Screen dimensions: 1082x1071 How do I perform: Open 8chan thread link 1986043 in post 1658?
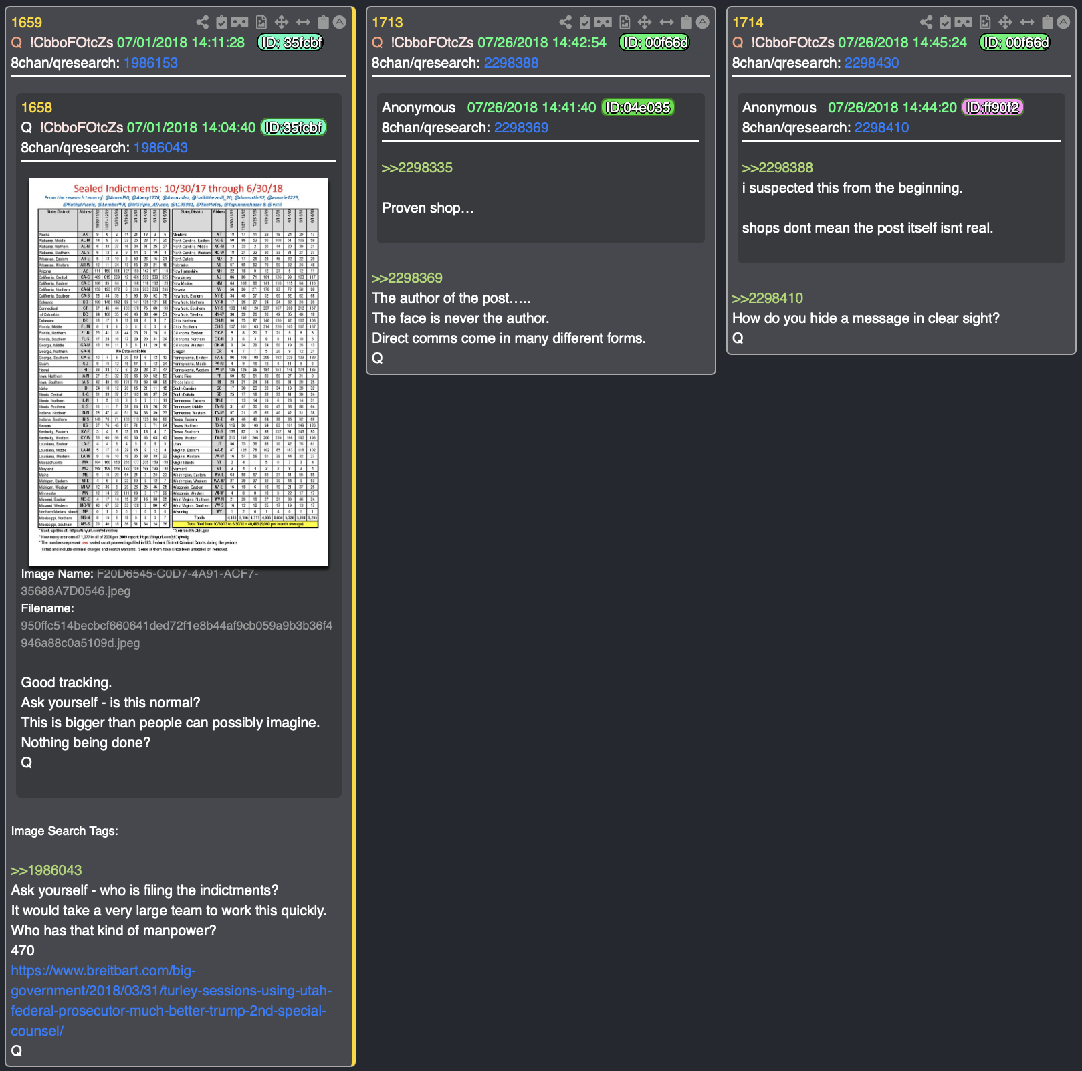(160, 148)
